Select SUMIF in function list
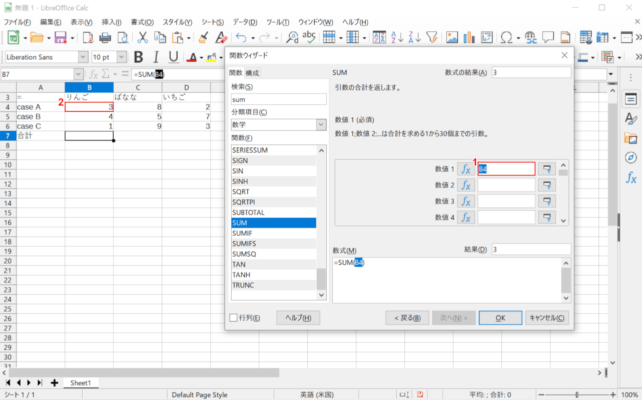Image resolution: width=642 pixels, height=400 pixels. coord(274,233)
